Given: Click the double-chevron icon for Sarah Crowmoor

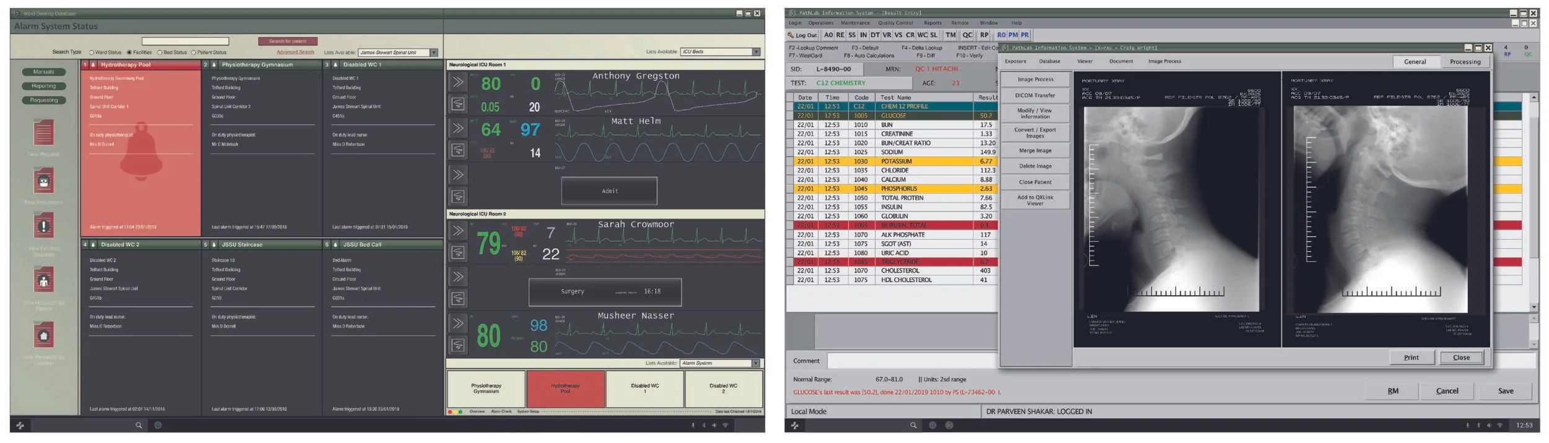Looking at the screenshot, I should click(458, 231).
